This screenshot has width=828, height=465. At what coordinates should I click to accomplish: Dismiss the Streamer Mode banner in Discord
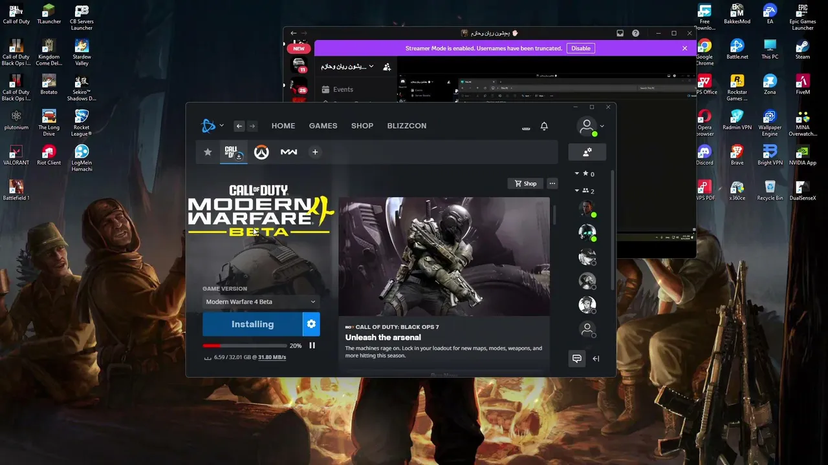coord(684,48)
